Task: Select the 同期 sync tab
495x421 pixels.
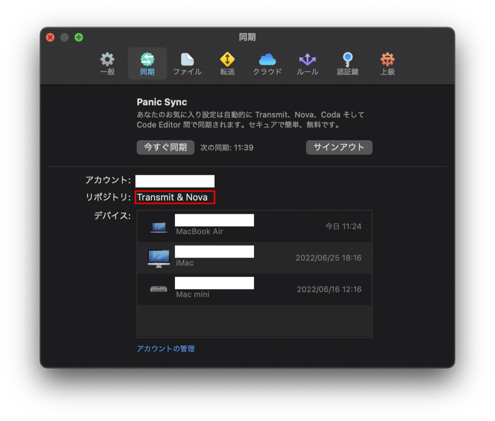Action: 147,64
